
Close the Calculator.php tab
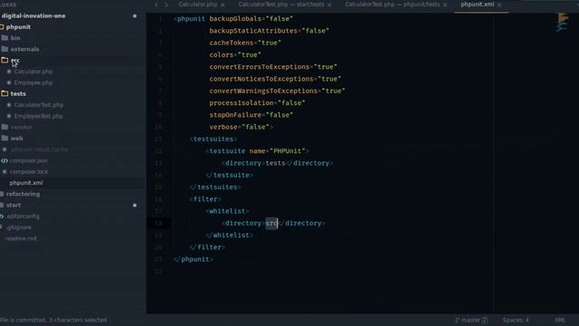(x=223, y=5)
